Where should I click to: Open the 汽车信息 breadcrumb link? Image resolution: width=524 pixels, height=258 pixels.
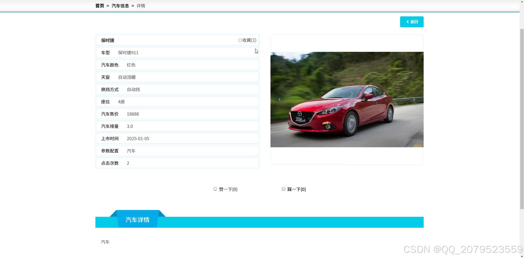point(120,6)
